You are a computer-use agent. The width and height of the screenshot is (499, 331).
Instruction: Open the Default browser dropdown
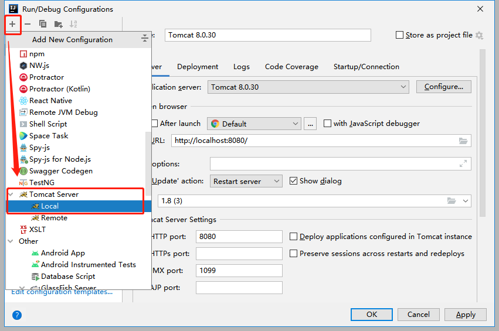254,124
